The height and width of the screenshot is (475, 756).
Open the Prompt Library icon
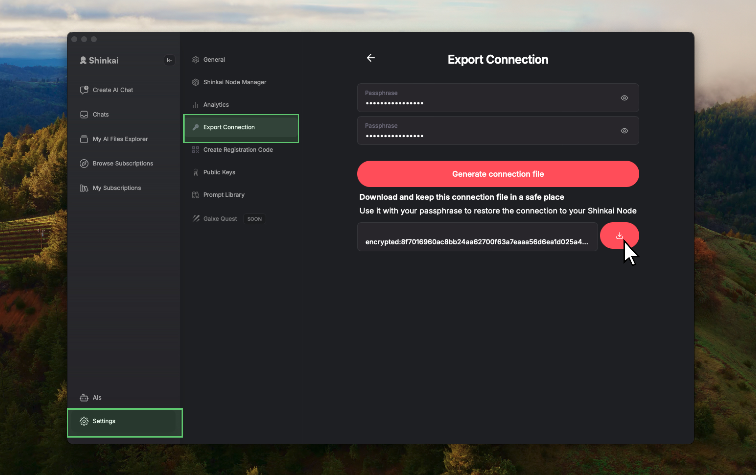(195, 195)
